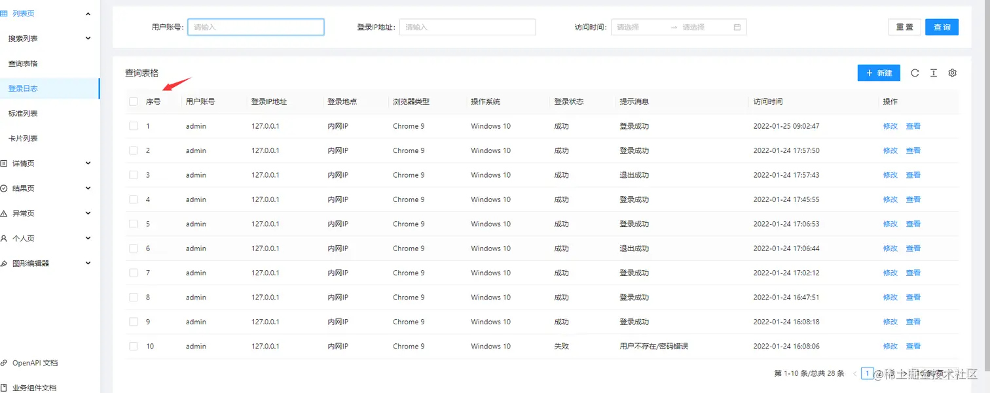This screenshot has width=990, height=393.
Task: Click 查看 in row 1
Action: pyautogui.click(x=913, y=126)
